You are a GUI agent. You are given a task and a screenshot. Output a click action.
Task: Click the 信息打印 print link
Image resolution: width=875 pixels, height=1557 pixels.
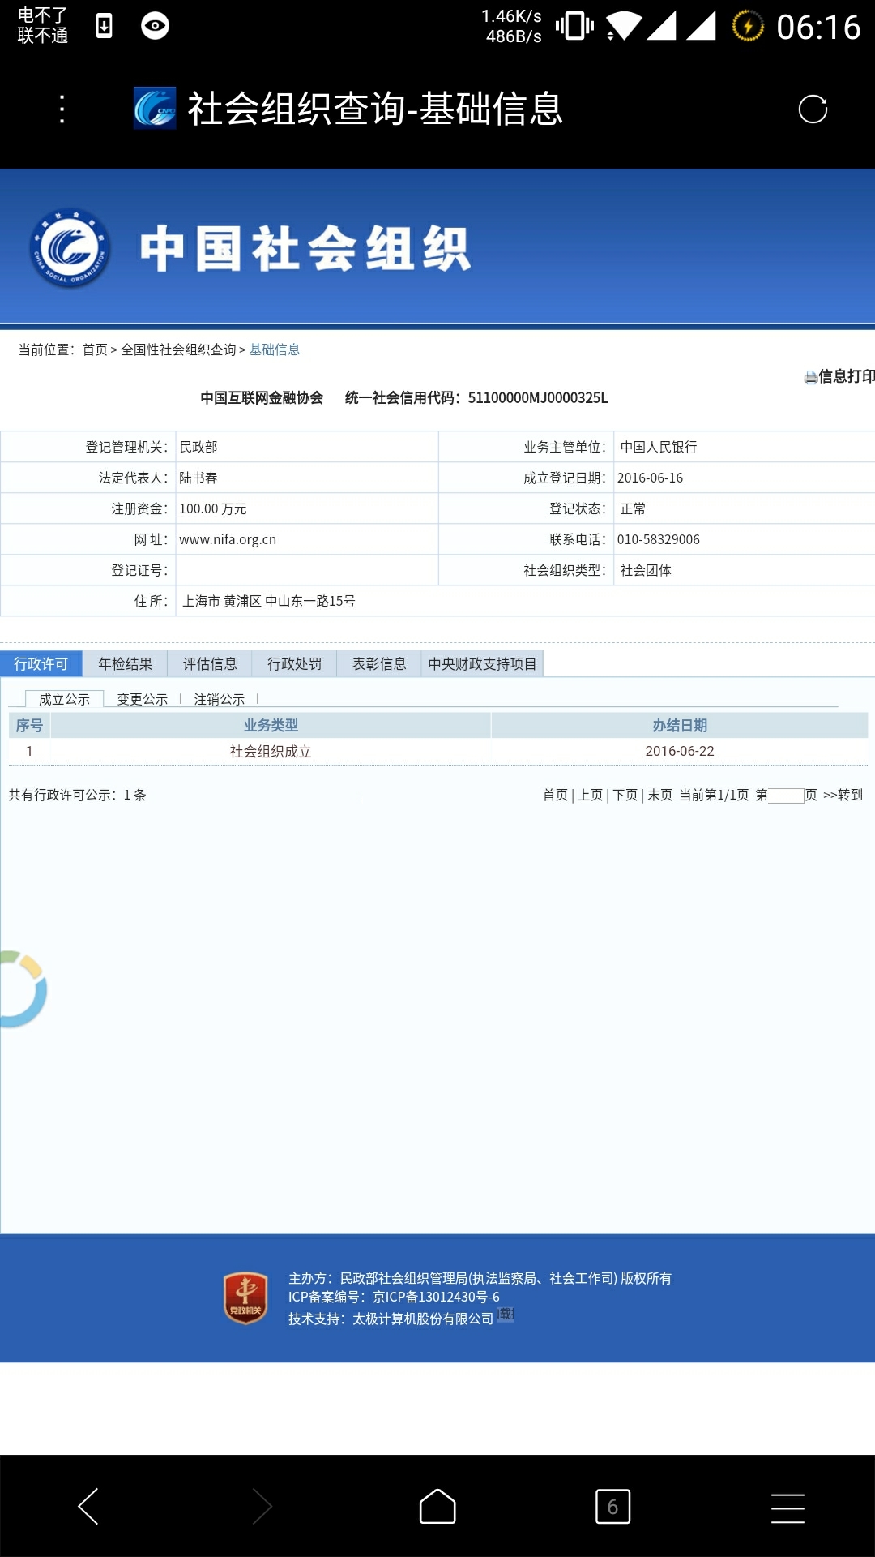click(847, 376)
